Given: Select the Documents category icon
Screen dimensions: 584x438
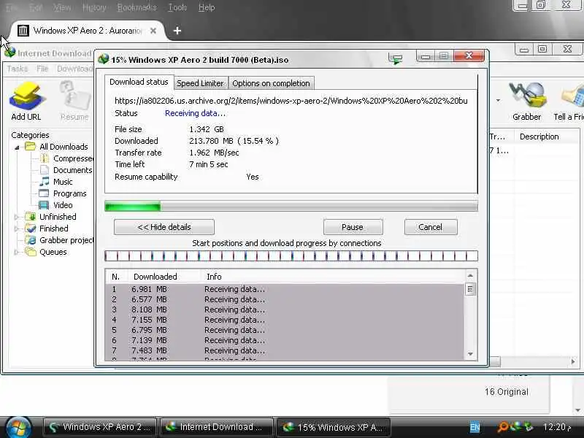Looking at the screenshot, I should pyautogui.click(x=44, y=170).
